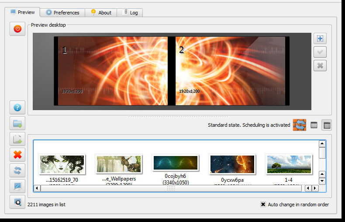
Task: Click the horizontal scrollbar left arrow at far left
Action: pos(37,188)
